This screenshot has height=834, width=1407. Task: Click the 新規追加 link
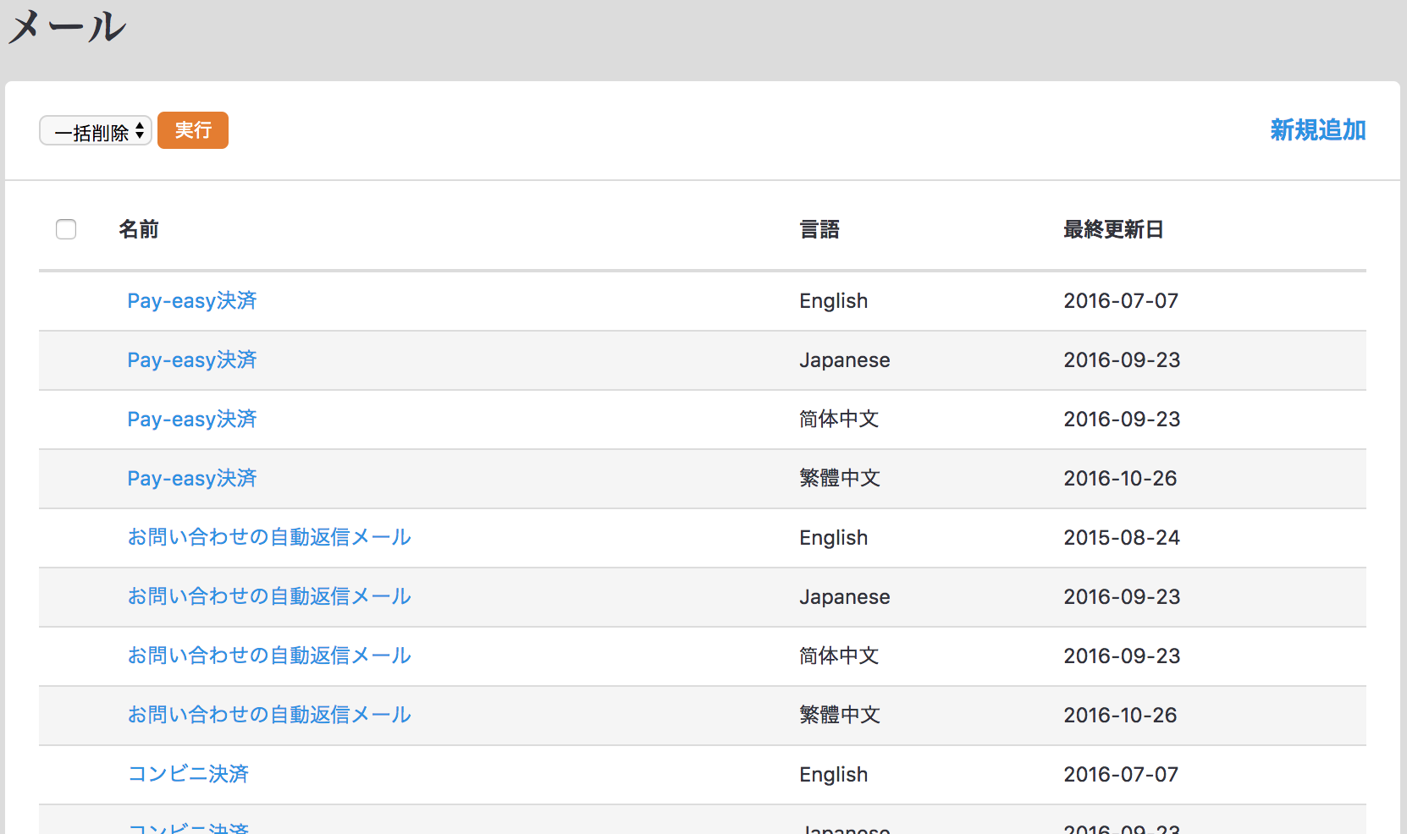tap(1317, 130)
